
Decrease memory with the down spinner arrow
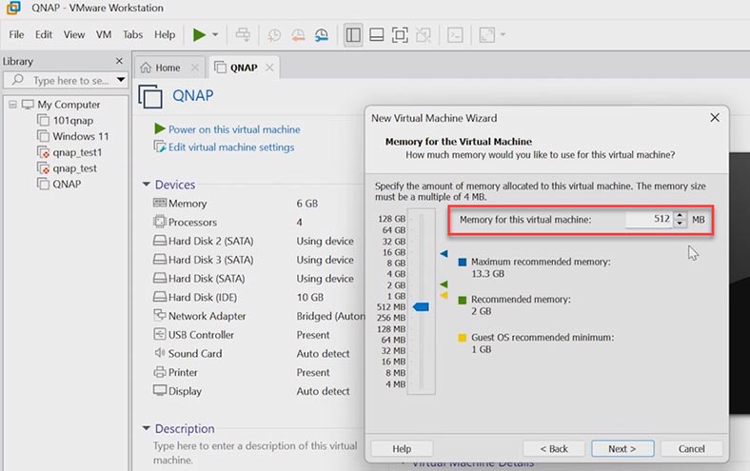tap(680, 224)
